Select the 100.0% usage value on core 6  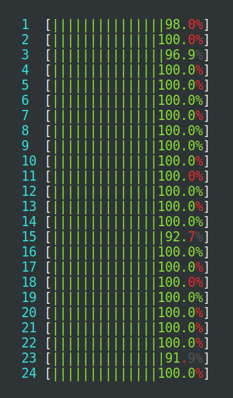click(181, 100)
